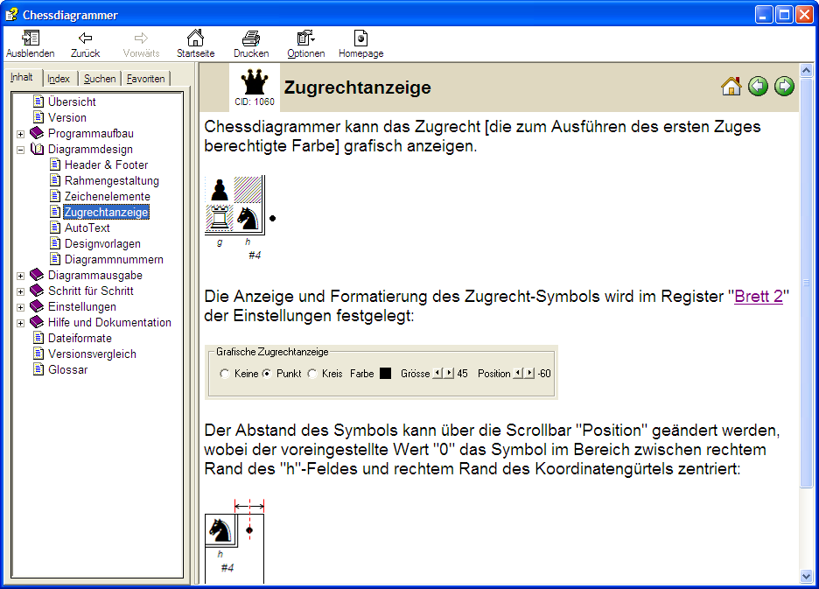Switch to the Suchen tab

(x=100, y=79)
